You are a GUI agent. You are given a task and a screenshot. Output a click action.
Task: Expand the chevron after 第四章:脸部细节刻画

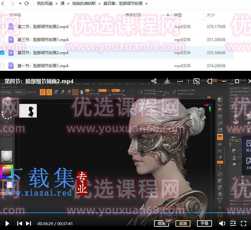[x=146, y=4]
